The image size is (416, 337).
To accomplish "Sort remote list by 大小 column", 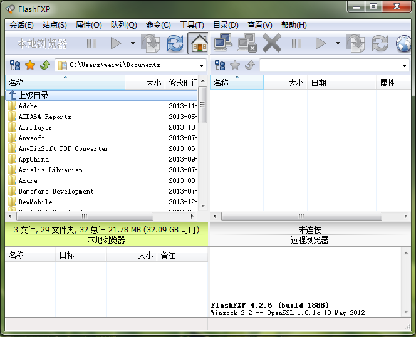I will point(286,83).
